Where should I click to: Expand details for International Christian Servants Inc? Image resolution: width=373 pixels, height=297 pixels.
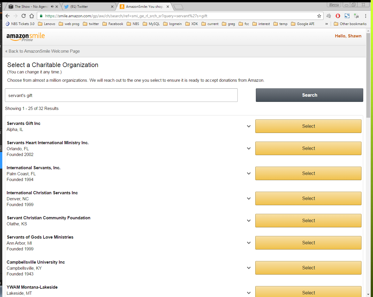pyautogui.click(x=249, y=199)
